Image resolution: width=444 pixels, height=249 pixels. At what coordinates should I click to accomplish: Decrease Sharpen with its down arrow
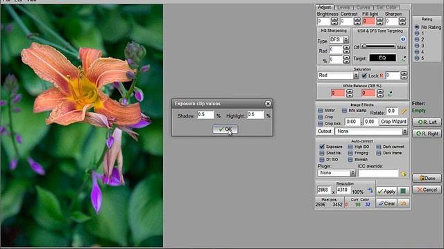point(402,23)
